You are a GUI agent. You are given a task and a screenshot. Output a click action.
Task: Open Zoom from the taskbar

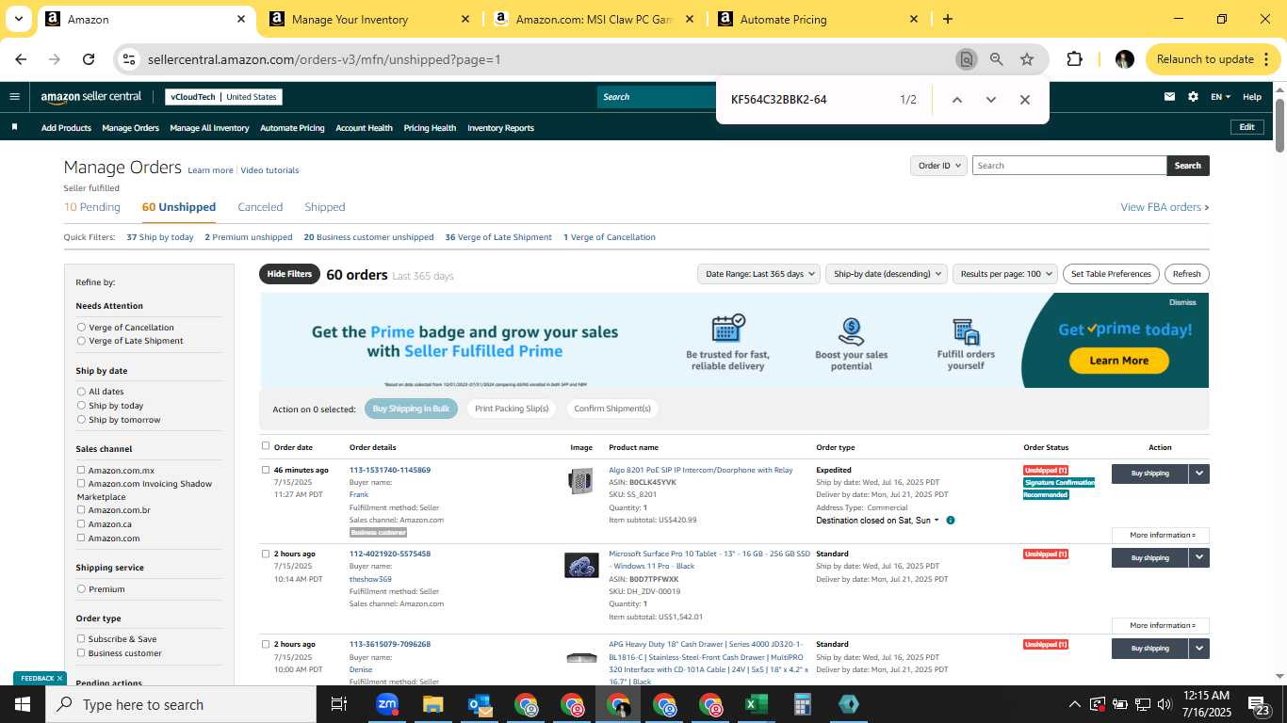click(386, 704)
